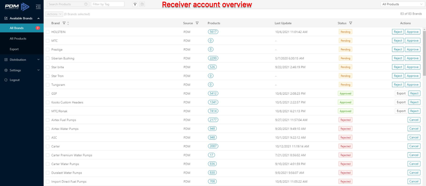This screenshot has width=426, height=186.
Task: Click the Settings gear icon in the sidebar
Action: pos(6,70)
